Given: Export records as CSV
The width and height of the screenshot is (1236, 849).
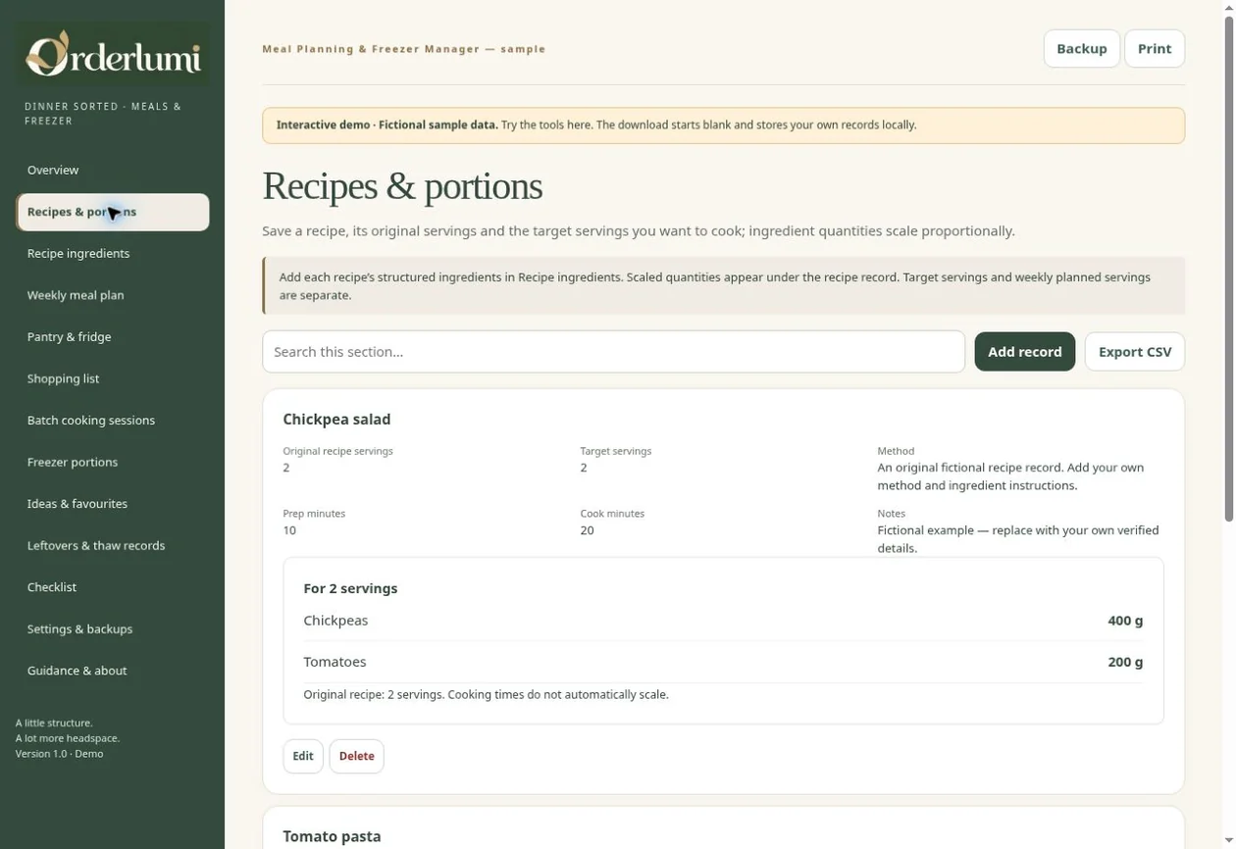Looking at the screenshot, I should pyautogui.click(x=1135, y=352).
